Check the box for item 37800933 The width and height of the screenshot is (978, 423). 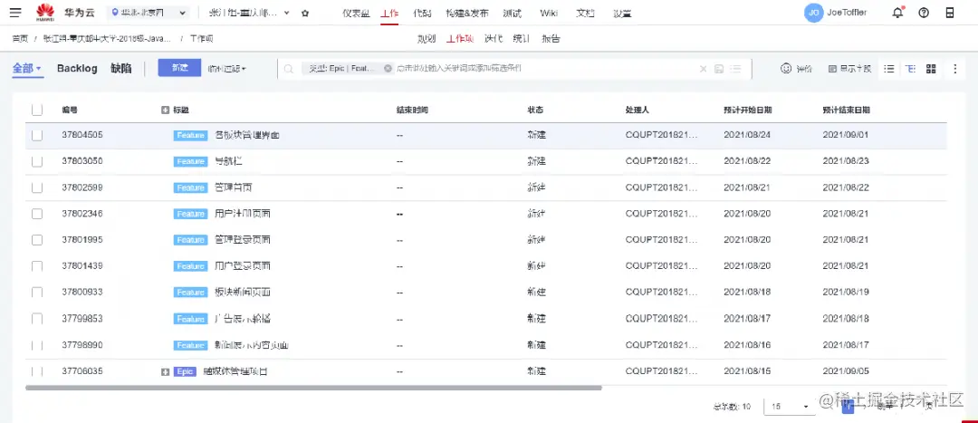click(x=37, y=293)
